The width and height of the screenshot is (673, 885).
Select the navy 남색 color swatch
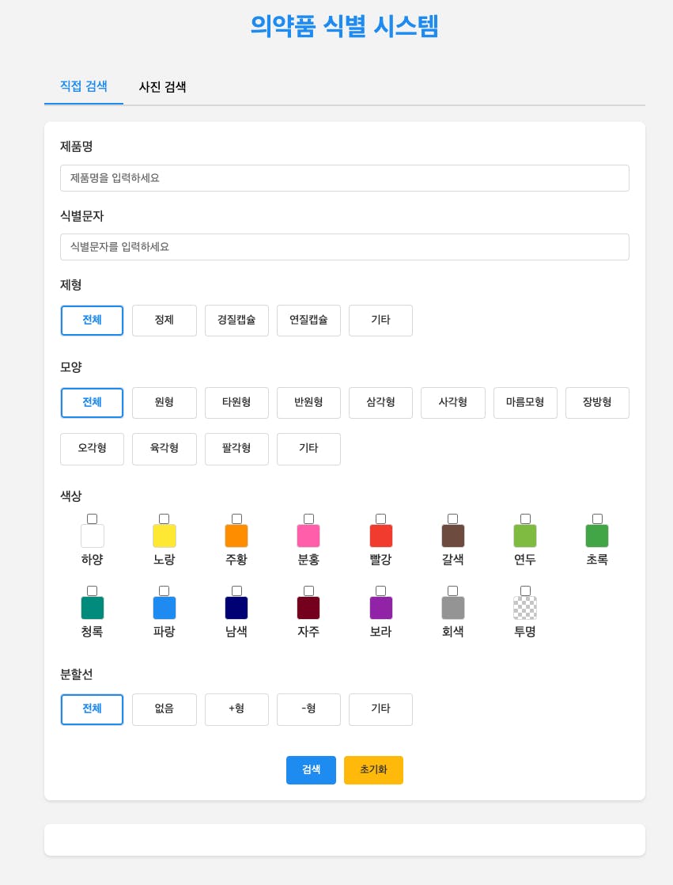(x=236, y=608)
